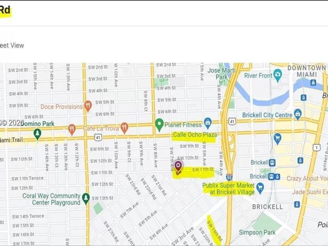
Task: Click the Crazy About You label
Action: (307, 178)
